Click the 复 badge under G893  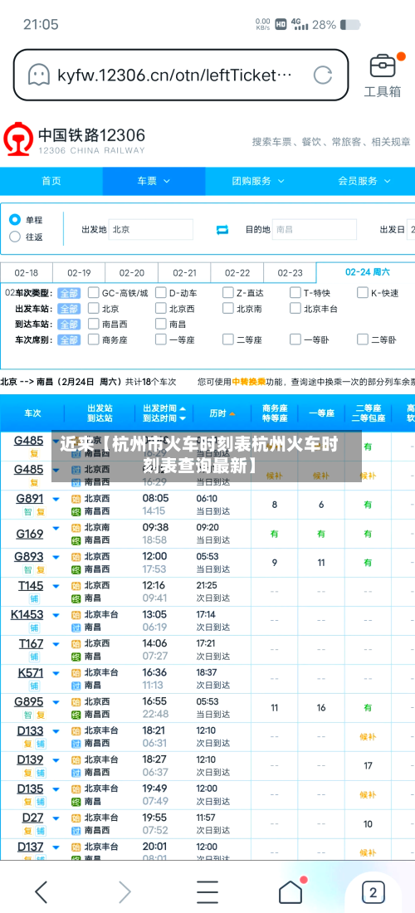click(x=40, y=569)
